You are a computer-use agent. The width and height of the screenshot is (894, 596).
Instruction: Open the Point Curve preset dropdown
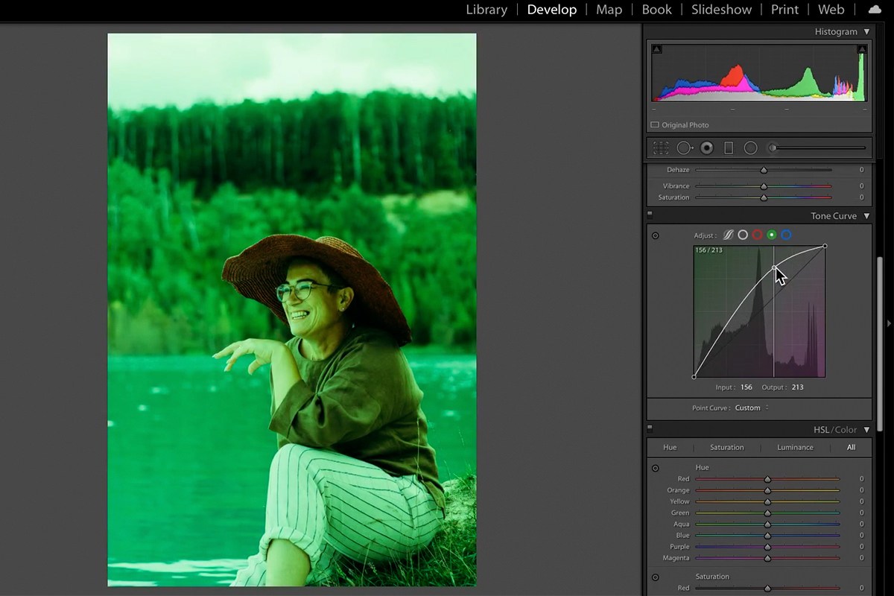coord(752,408)
